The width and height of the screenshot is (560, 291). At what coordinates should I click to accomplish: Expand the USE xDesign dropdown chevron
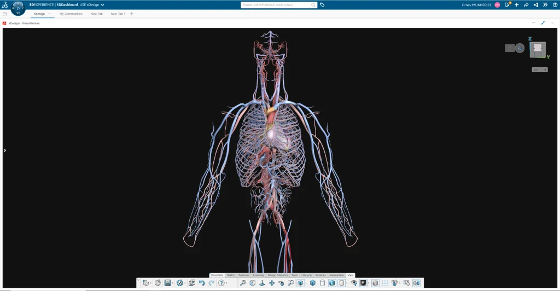102,5
